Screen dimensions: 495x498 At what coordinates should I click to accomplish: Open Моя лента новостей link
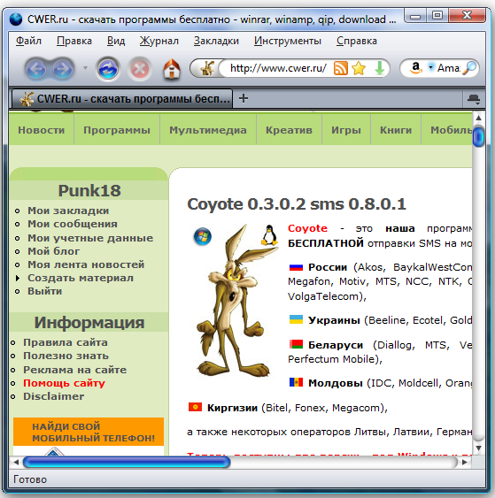(86, 264)
